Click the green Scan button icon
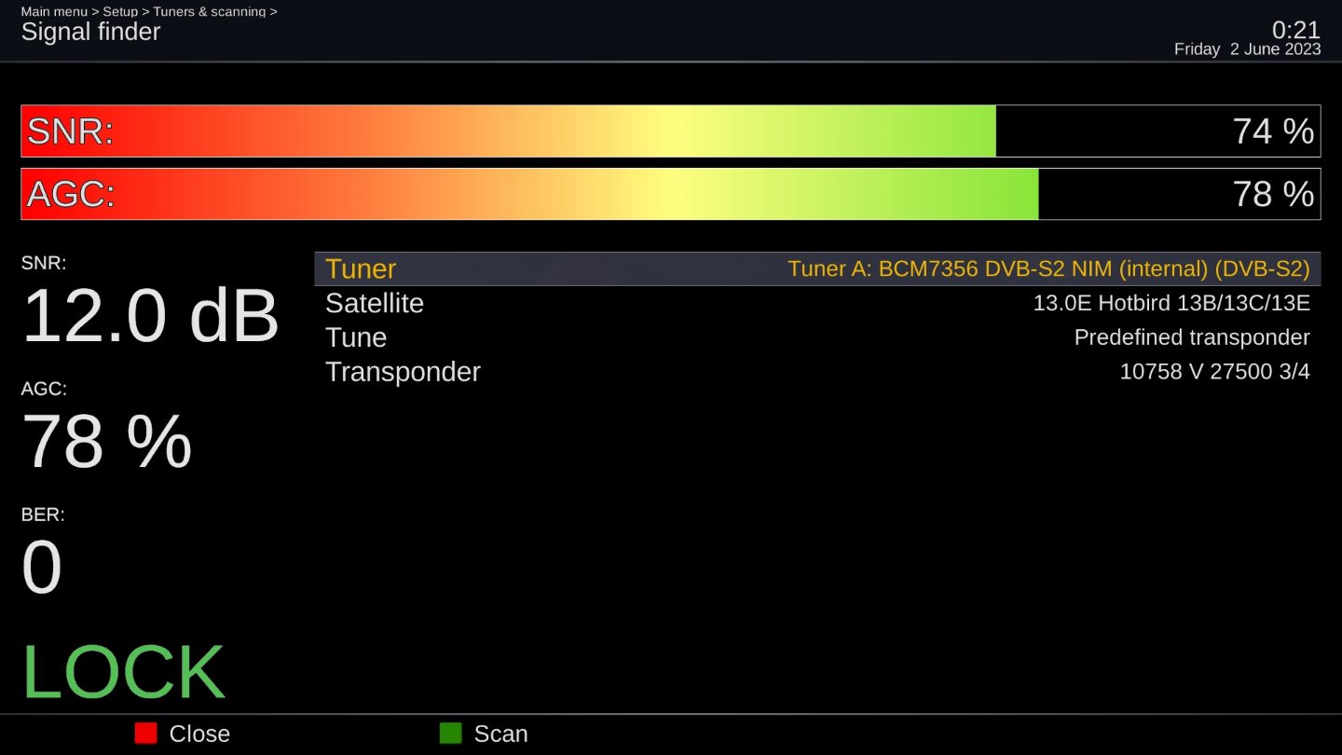1342x755 pixels. [x=450, y=734]
